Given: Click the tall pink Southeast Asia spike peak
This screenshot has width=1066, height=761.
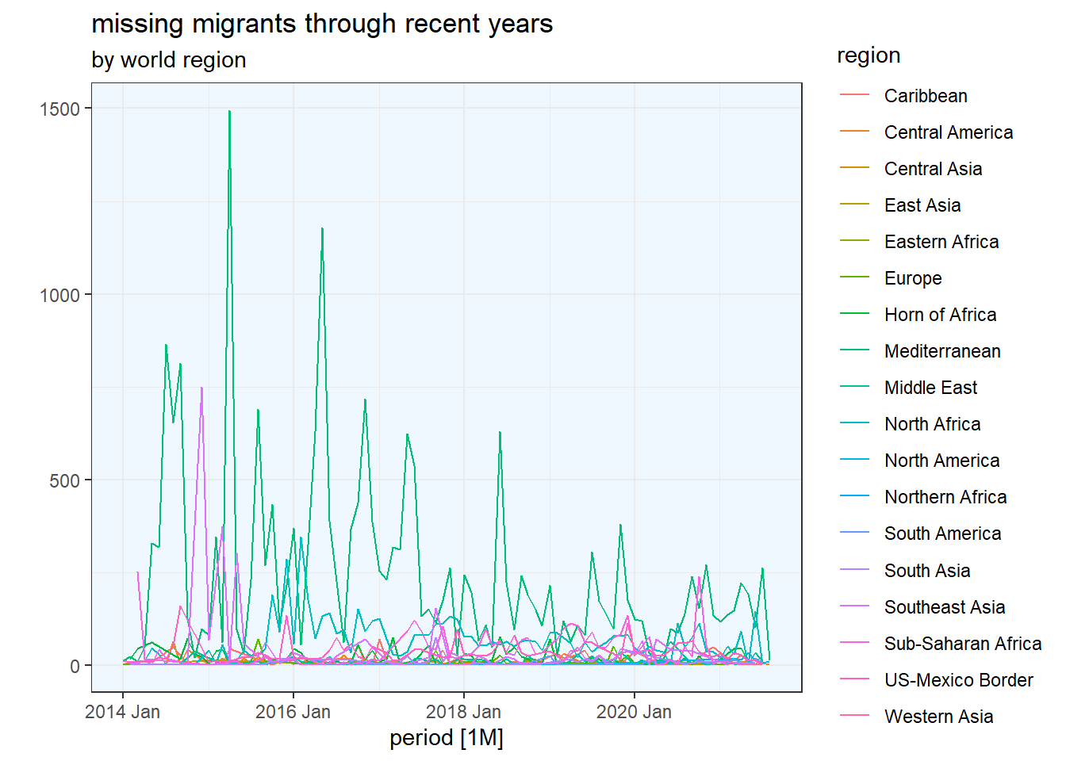Looking at the screenshot, I should pyautogui.click(x=201, y=388).
